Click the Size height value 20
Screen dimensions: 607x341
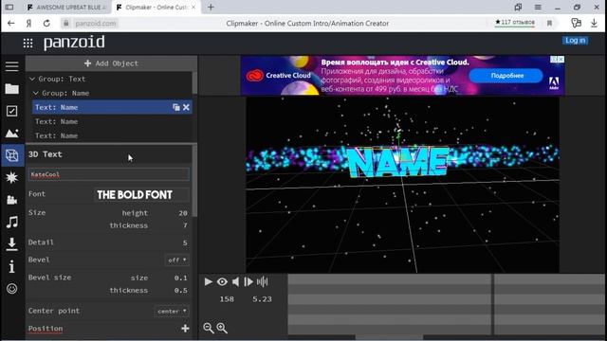183,213
